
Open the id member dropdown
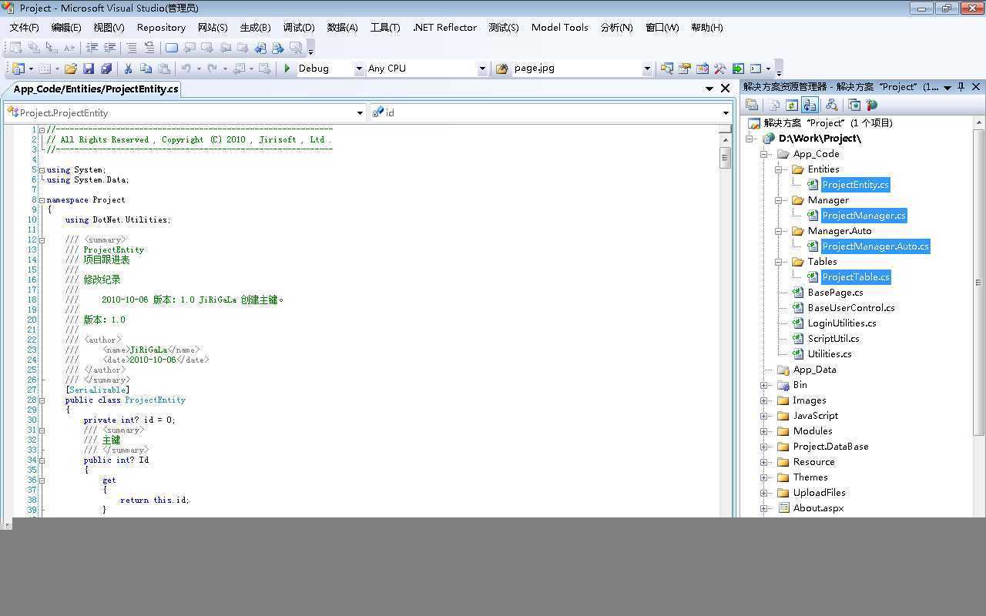[726, 113]
